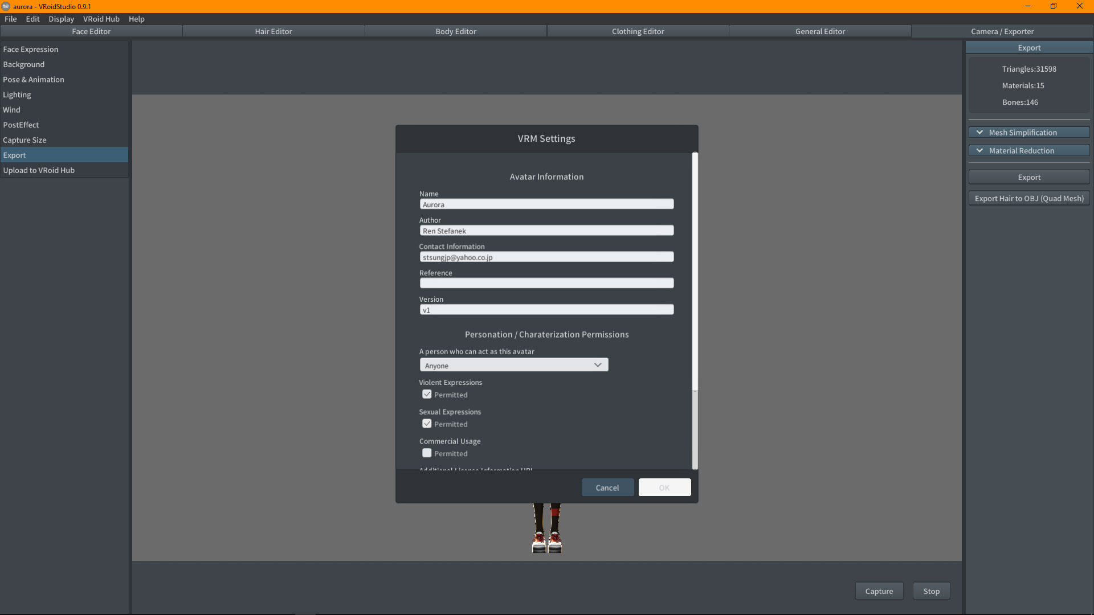Expand the Mesh Simplification chevron
This screenshot has height=615, width=1094.
pyautogui.click(x=979, y=132)
